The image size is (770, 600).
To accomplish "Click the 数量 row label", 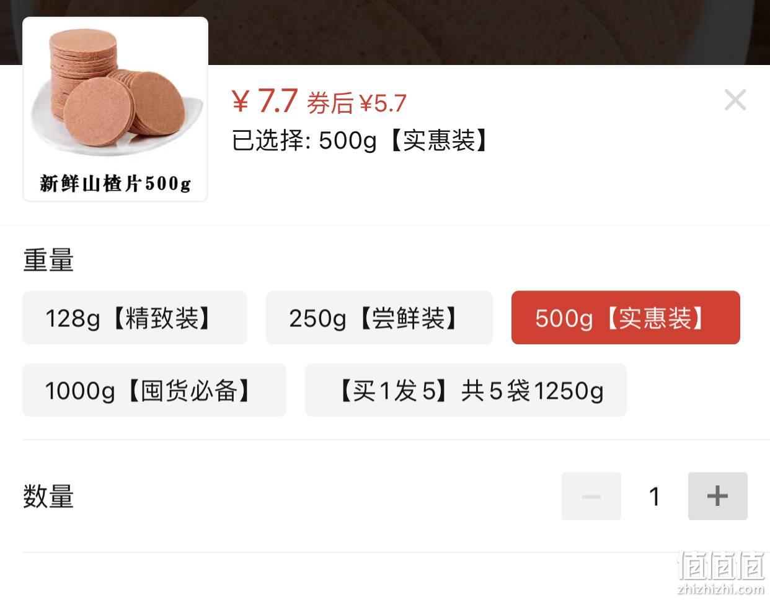I will (48, 497).
